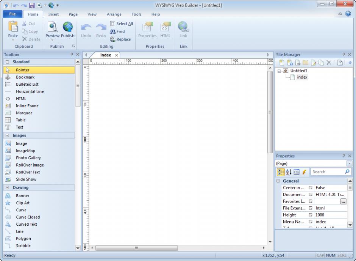The image size is (356, 261).
Task: Toggle Properties panel auto-hide pushpin
Action: tap(344, 156)
